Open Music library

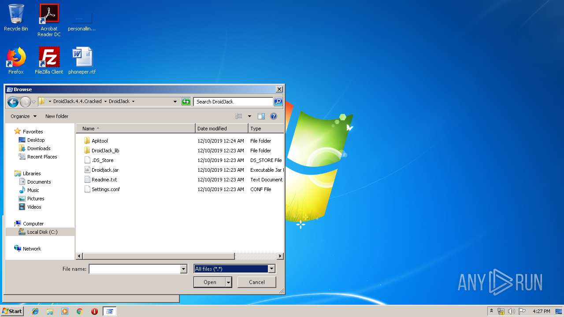[29, 190]
